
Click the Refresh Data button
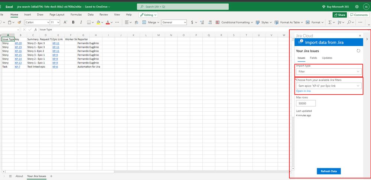pos(329,171)
